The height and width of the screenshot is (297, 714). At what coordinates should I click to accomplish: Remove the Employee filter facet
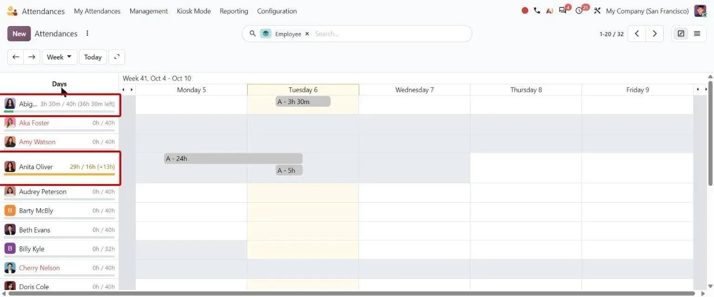[307, 34]
